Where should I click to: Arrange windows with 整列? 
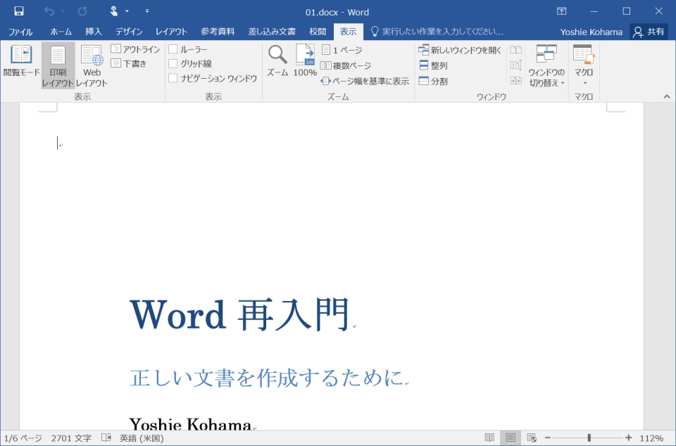click(x=433, y=65)
